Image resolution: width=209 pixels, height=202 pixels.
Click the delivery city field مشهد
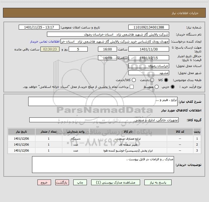(149, 73)
